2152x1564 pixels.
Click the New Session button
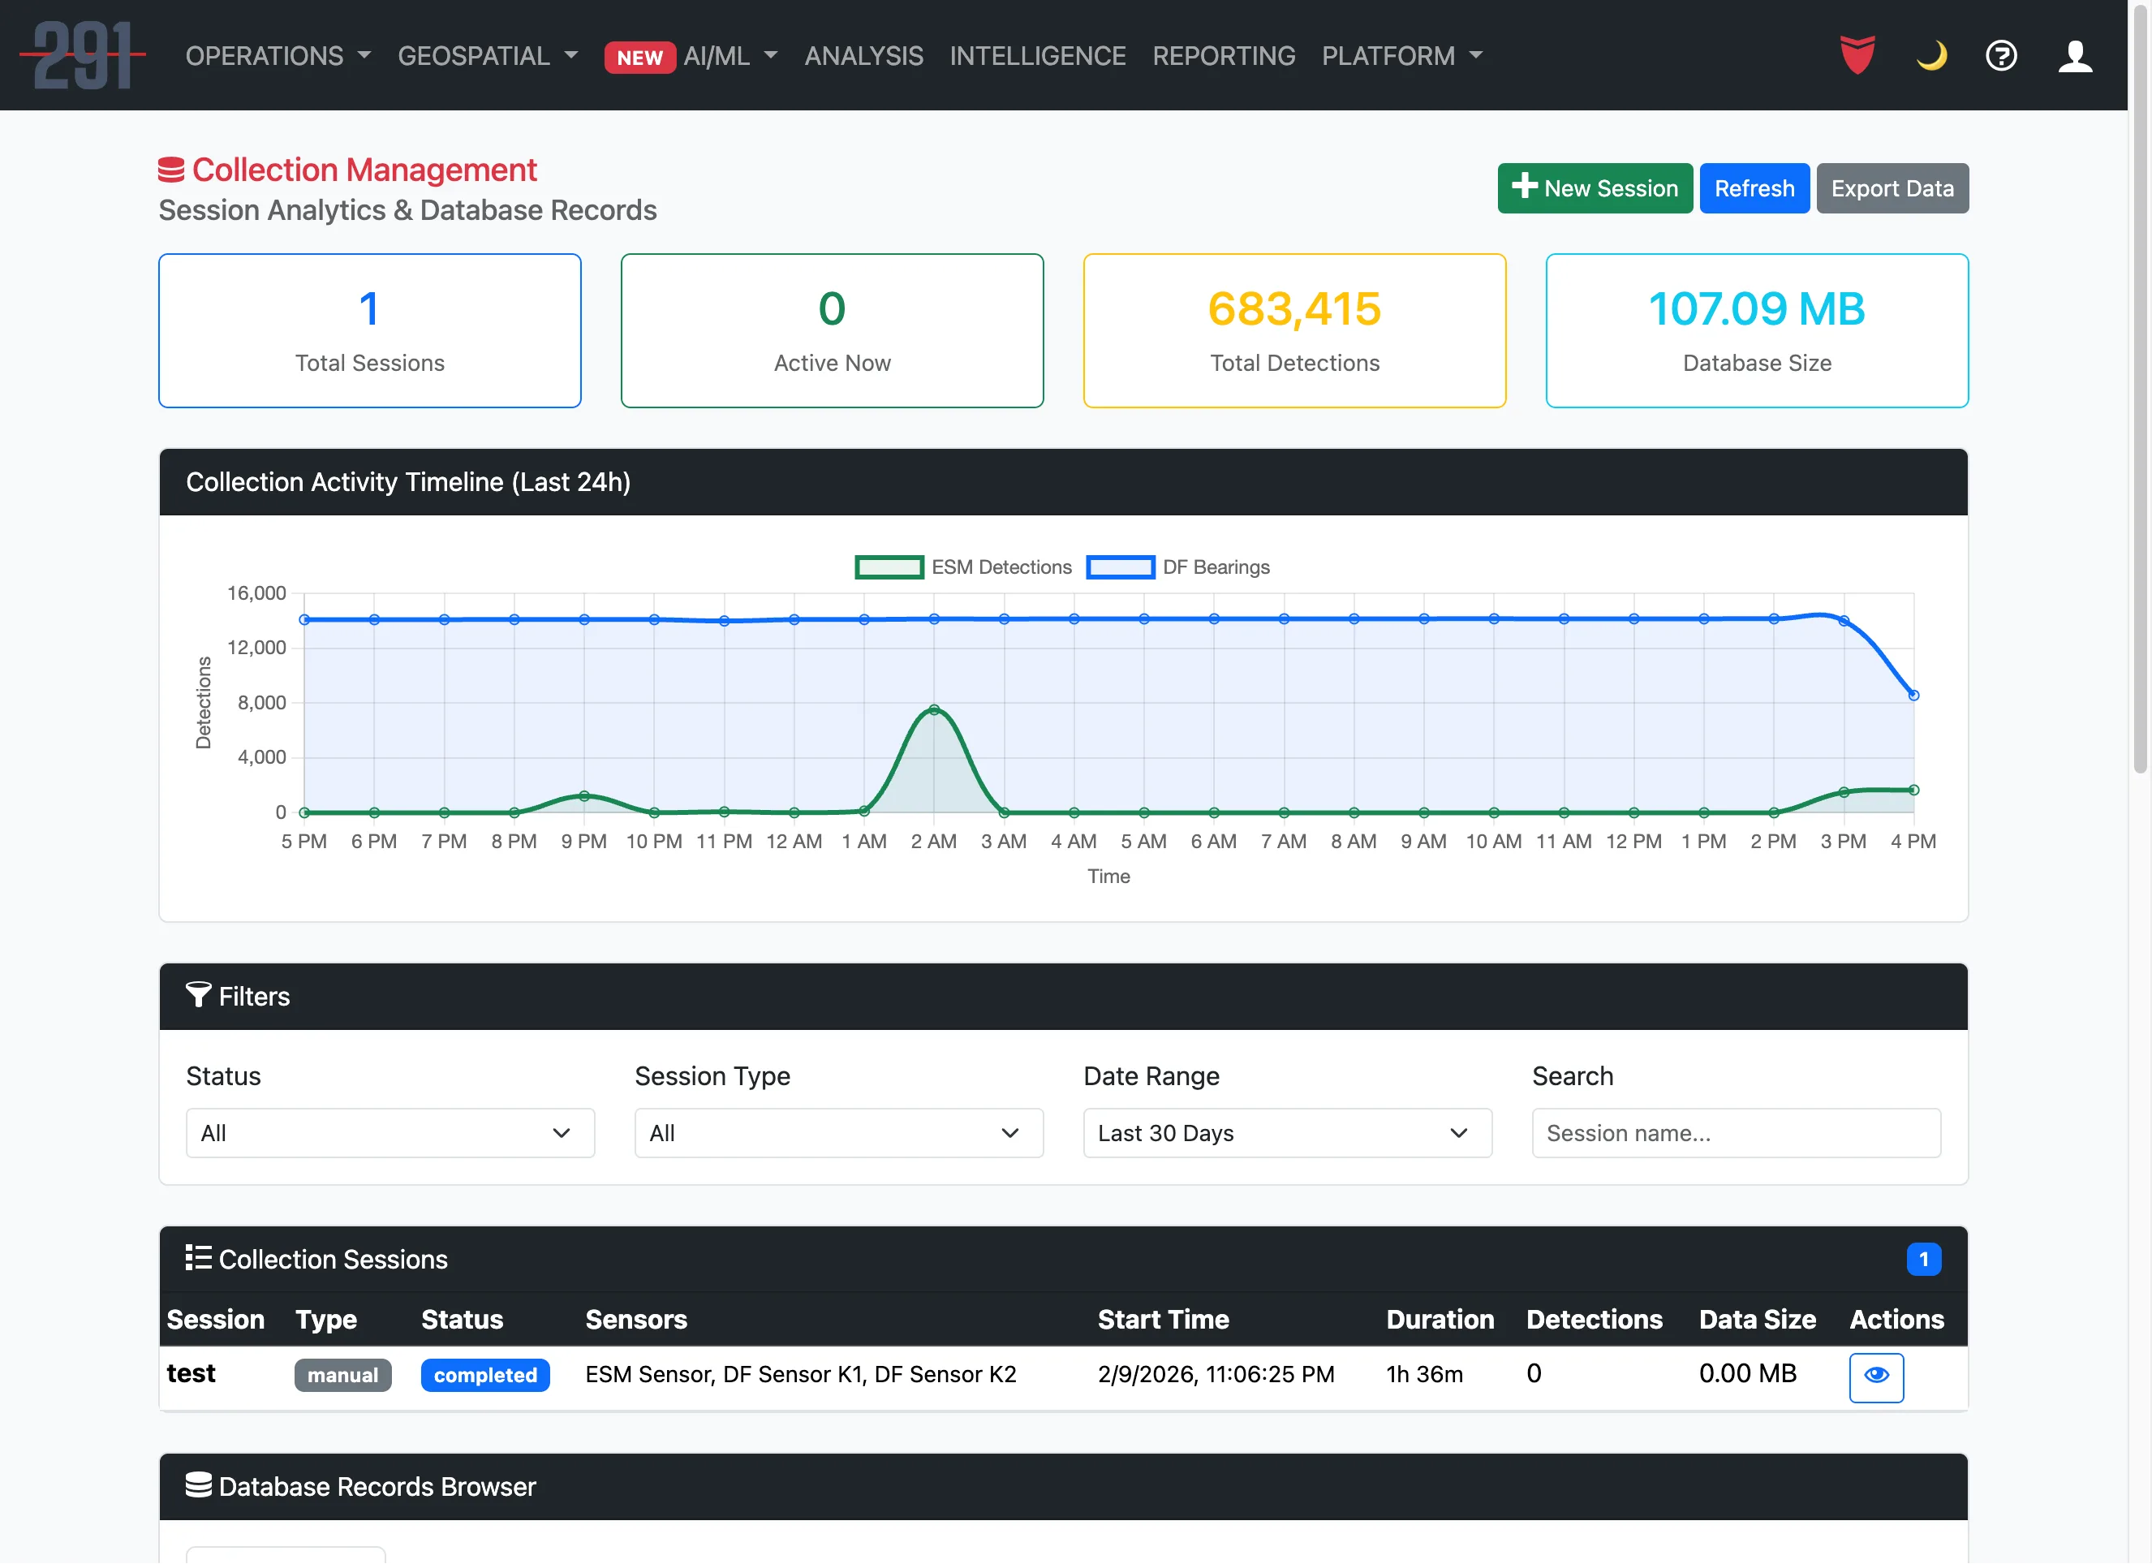coord(1595,188)
